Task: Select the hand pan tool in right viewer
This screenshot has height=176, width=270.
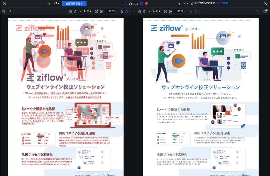Action: [x=195, y=12]
